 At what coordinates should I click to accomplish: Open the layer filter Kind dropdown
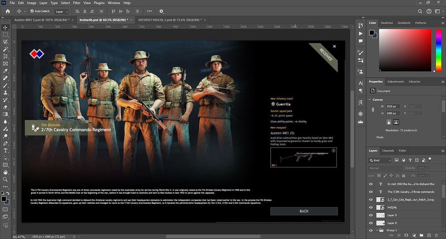[x=382, y=160]
